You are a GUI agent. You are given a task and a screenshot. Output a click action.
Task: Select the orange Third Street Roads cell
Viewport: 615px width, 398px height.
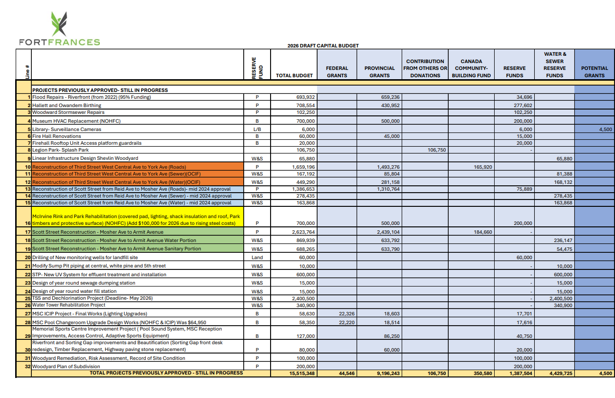coord(109,167)
